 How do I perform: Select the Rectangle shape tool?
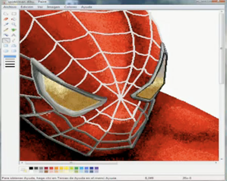click(6, 46)
